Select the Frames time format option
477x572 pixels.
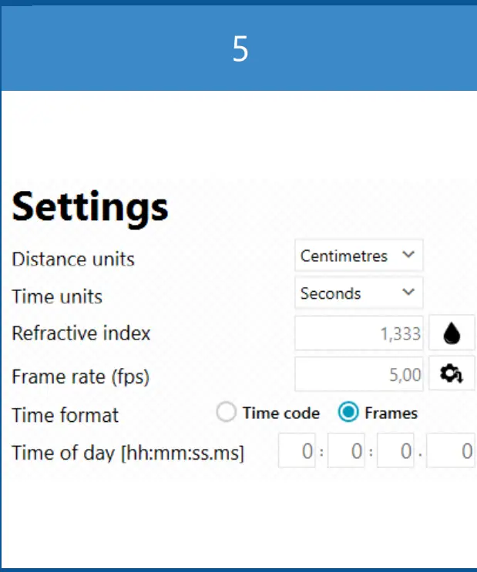click(x=349, y=413)
